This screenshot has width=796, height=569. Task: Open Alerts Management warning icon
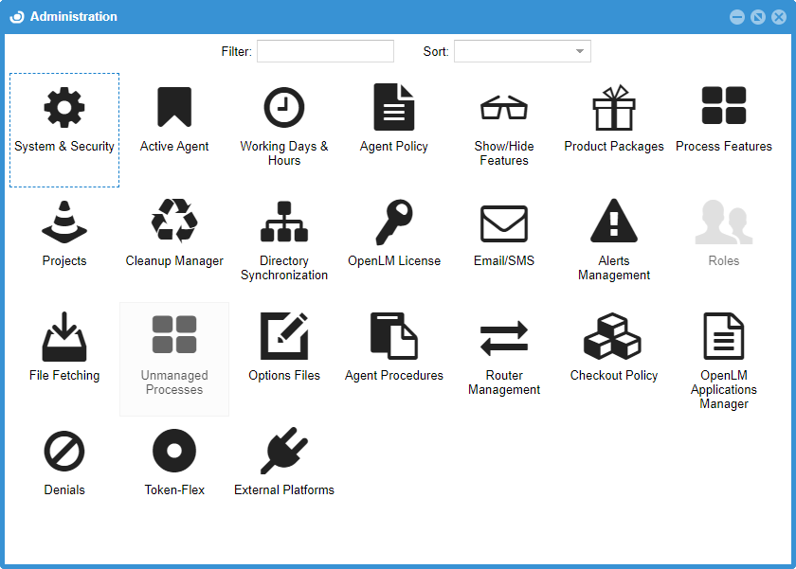[614, 222]
